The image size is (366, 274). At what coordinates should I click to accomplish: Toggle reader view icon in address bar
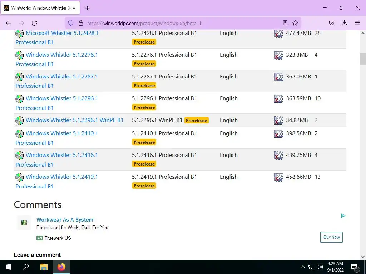[285, 23]
